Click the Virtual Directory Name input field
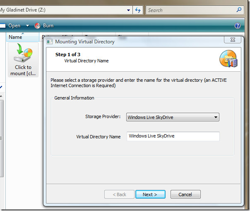Viewport: 250px width, 211px height. (173, 136)
